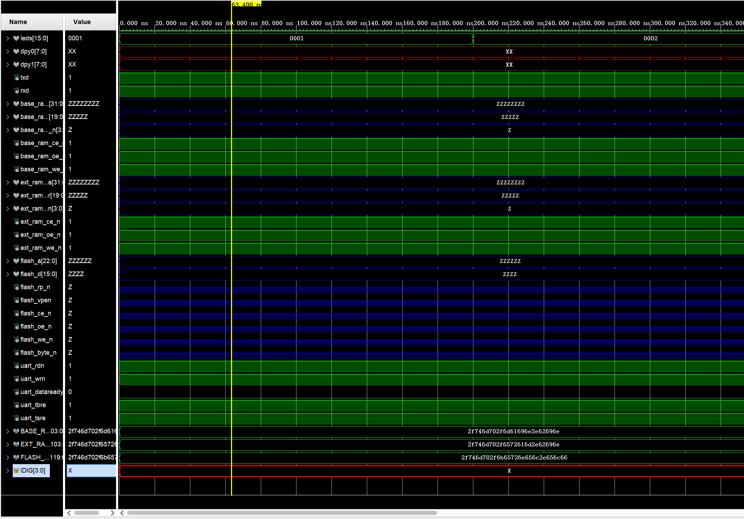Image resolution: width=744 pixels, height=519 pixels.
Task: Select the base_ram_ce signal row
Action: (x=40, y=143)
